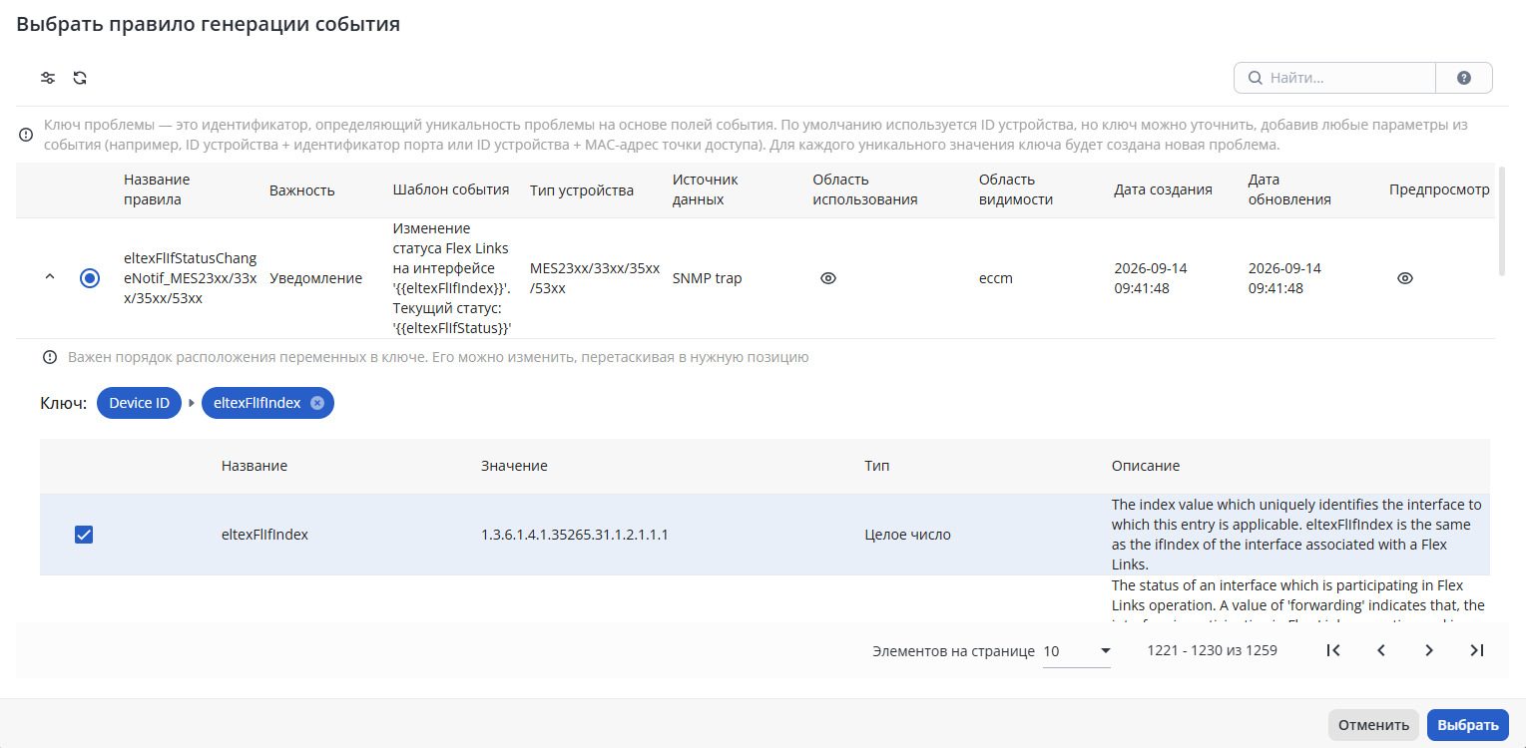The image size is (1526, 748).
Task: Collapse the expanded rule row chevron
Action: click(x=50, y=278)
